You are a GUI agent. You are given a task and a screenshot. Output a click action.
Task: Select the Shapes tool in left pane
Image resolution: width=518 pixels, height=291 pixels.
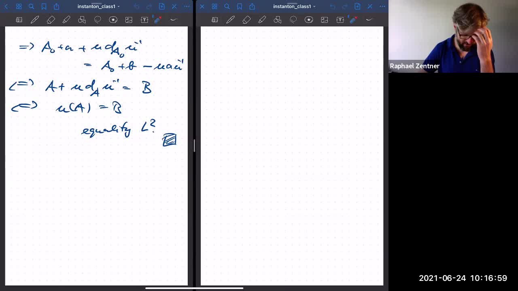82,20
